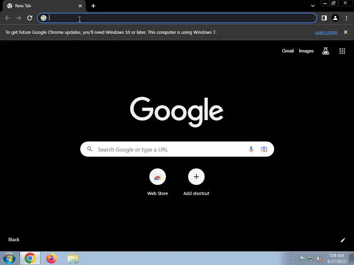This screenshot has width=354, height=265.
Task: Click the taskbar clock showing 7:09 AM
Action: point(336,258)
